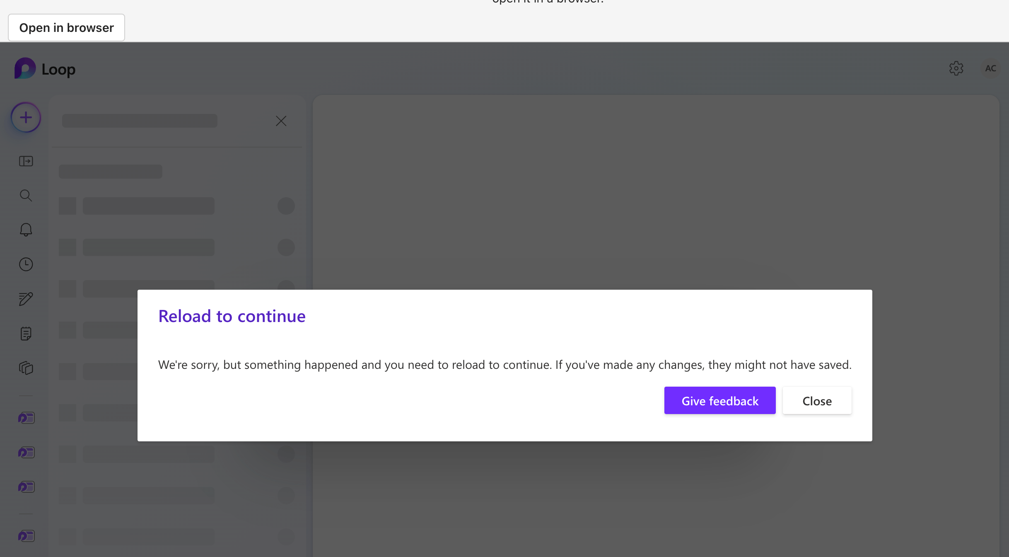Screen dimensions: 1009x557
Task: Click the Give feedback button
Action: coord(720,401)
